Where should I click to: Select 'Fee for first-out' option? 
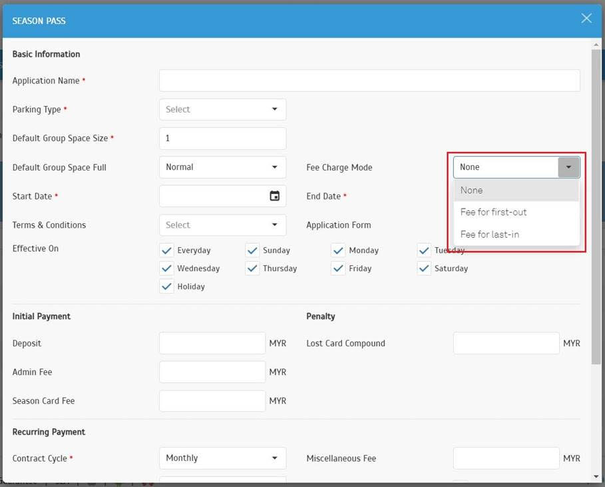(493, 212)
